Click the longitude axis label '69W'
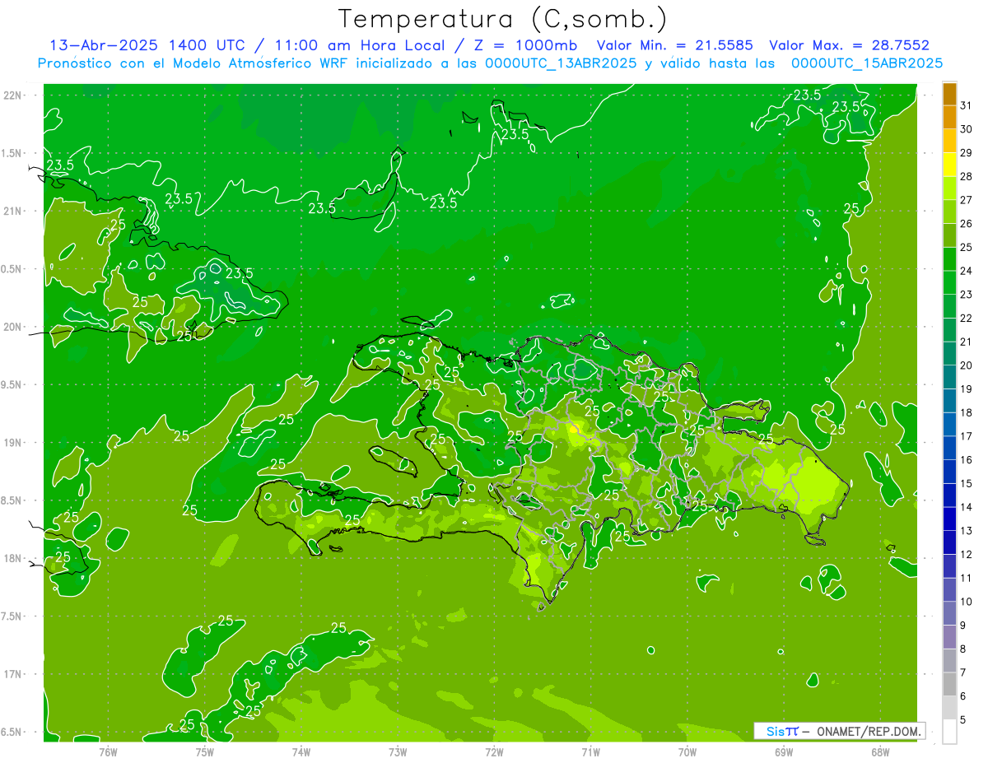988x763 pixels. click(x=784, y=751)
